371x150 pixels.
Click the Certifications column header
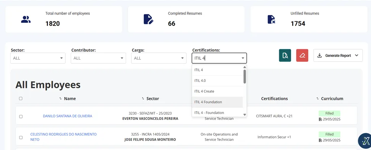[274, 98]
